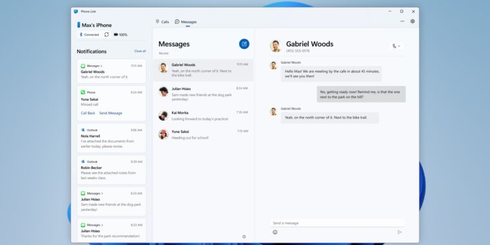The width and height of the screenshot is (490, 245).
Task: Click the Messages chevron on the 8:23 AM Julian Hsiao notification
Action: [x=101, y=225]
